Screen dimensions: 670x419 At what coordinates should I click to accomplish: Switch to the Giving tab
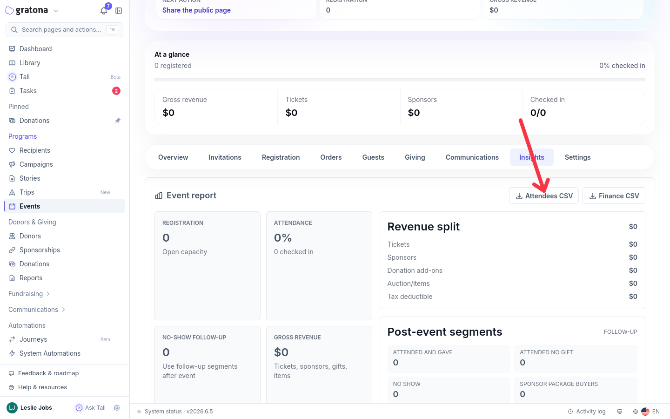click(415, 157)
